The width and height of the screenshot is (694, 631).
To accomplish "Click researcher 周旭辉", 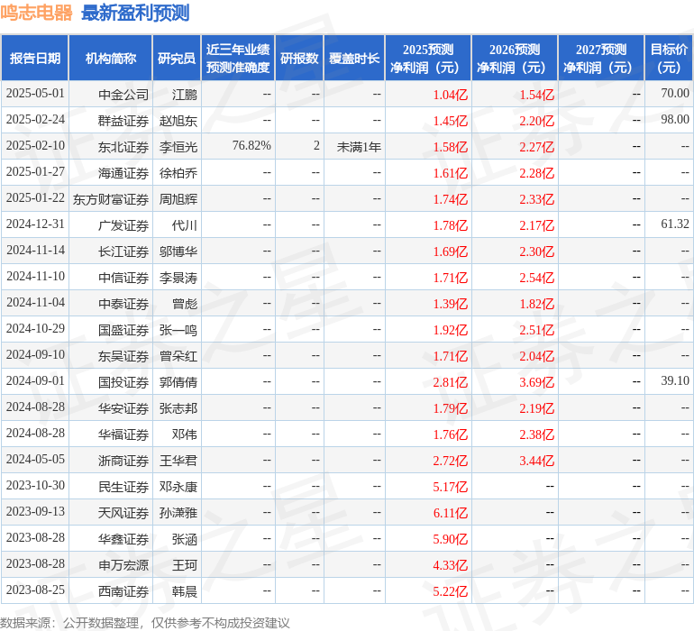I will point(178,199).
